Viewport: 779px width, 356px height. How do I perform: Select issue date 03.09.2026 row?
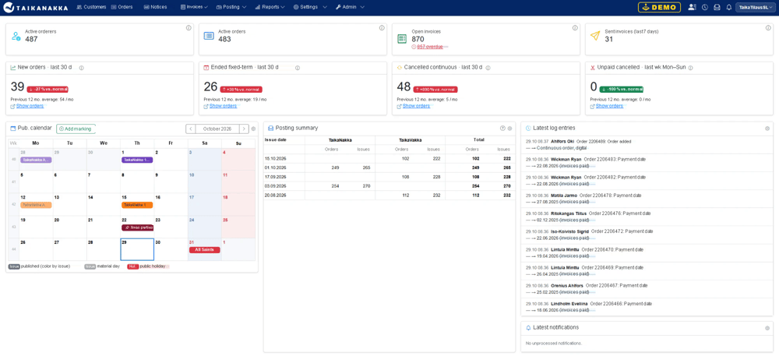click(389, 186)
